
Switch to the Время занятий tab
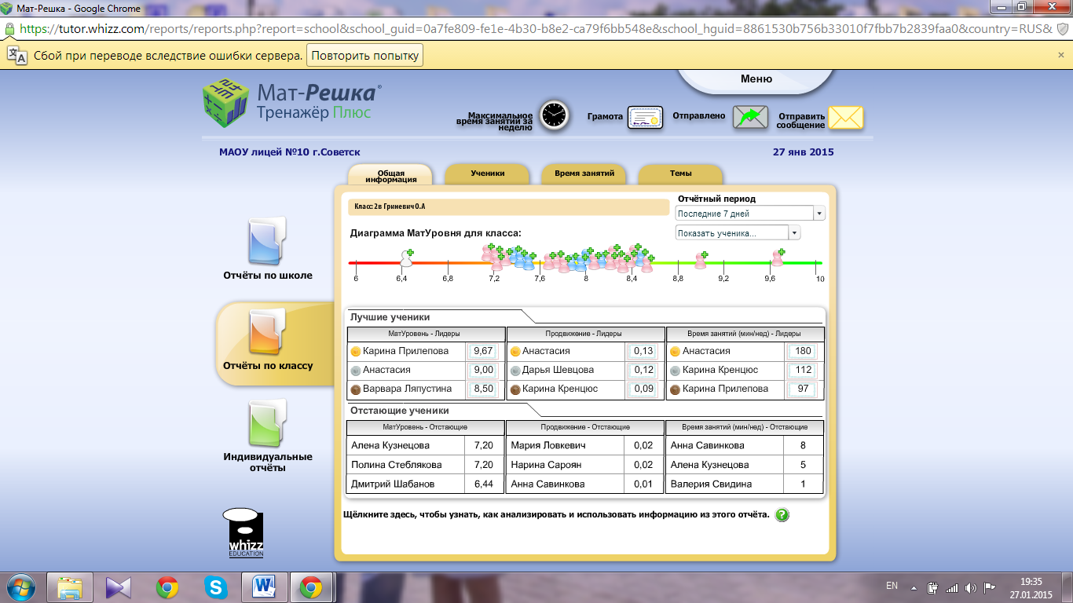pyautogui.click(x=584, y=174)
